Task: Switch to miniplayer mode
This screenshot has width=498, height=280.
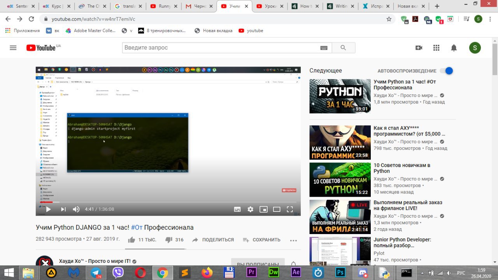Action: click(263, 209)
